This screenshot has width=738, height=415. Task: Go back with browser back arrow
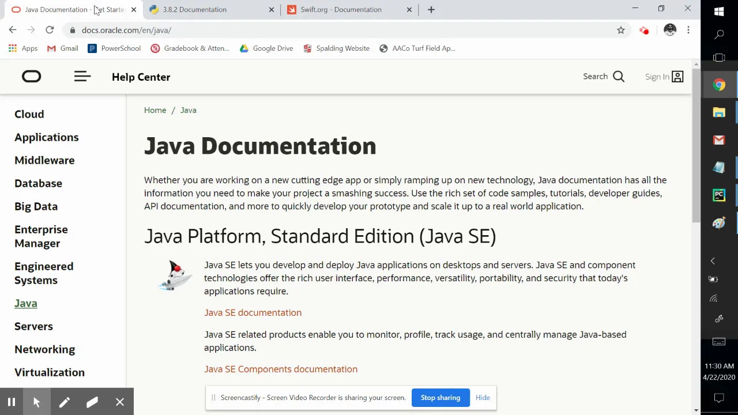13,30
